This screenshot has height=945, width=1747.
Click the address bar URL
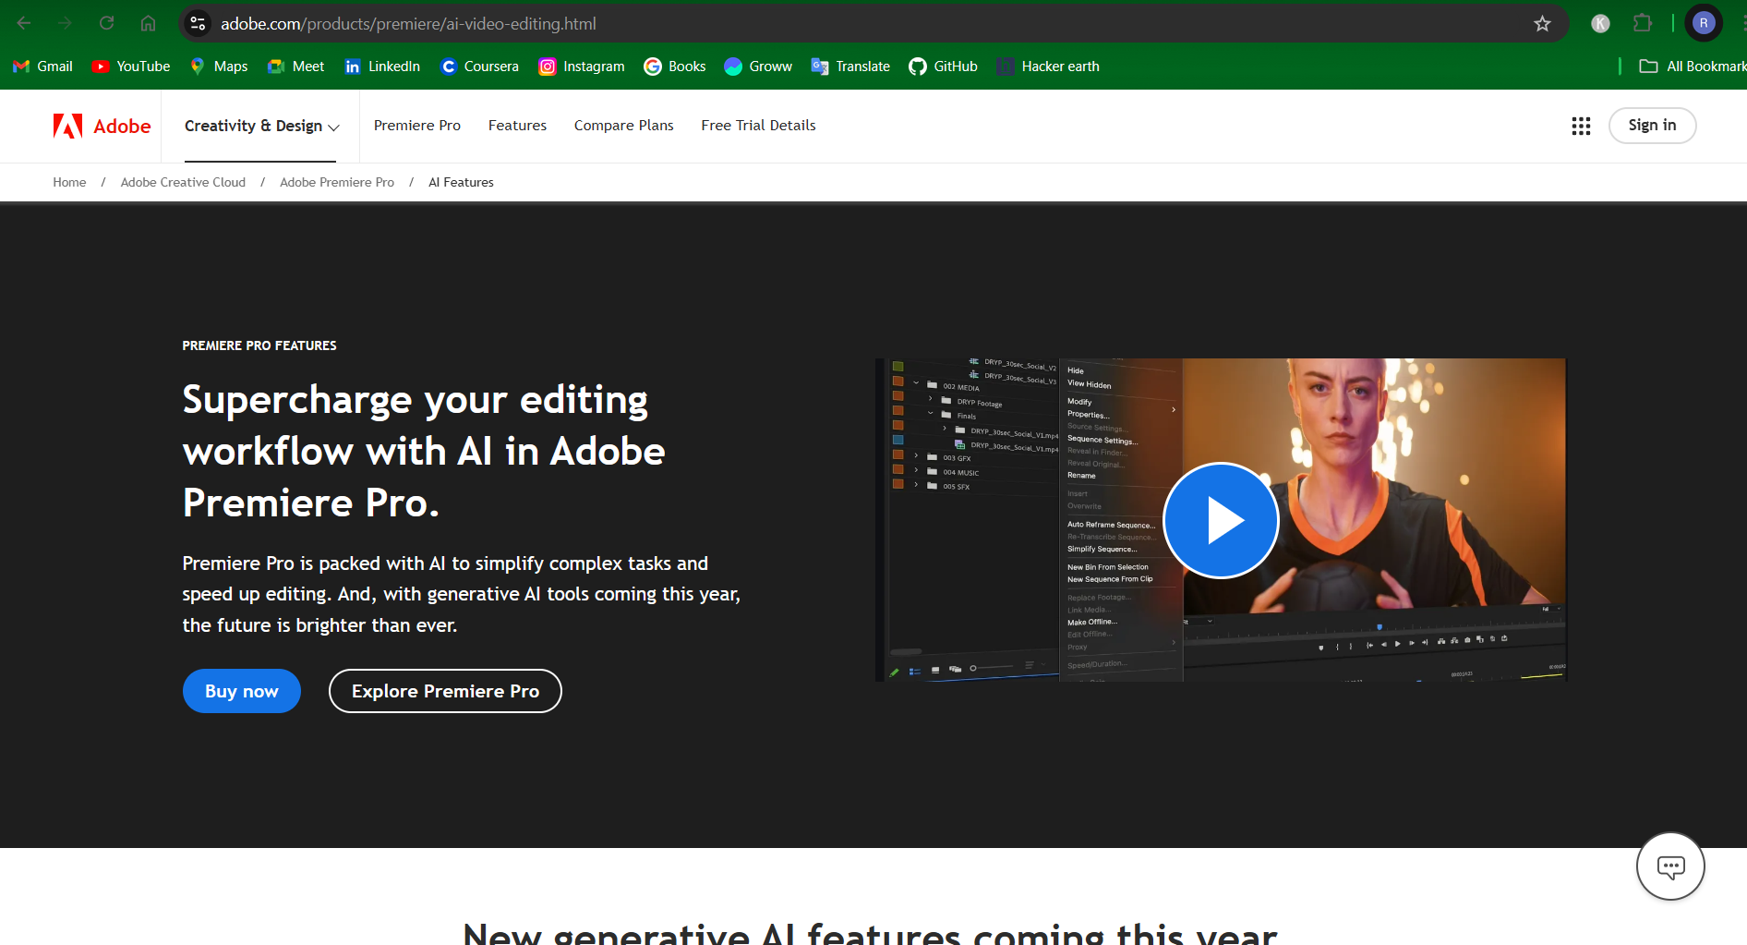click(x=408, y=23)
